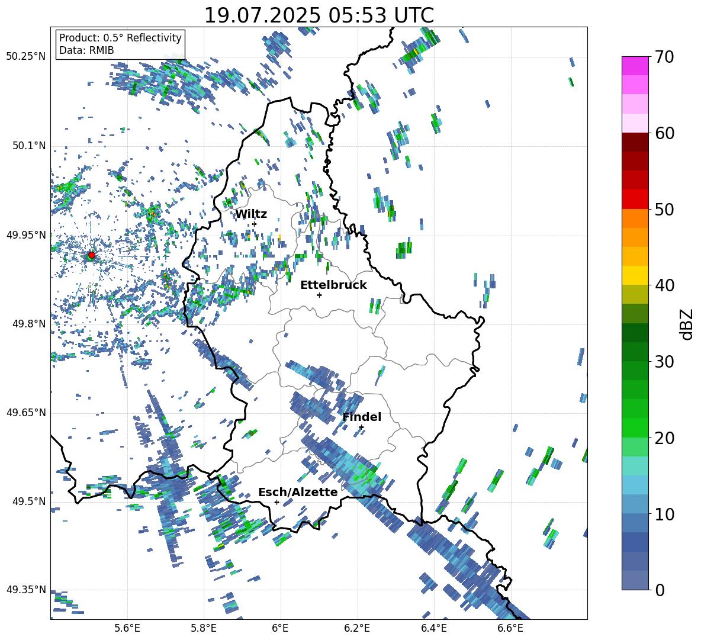
Task: Click the Findel city label
Action: (x=362, y=417)
